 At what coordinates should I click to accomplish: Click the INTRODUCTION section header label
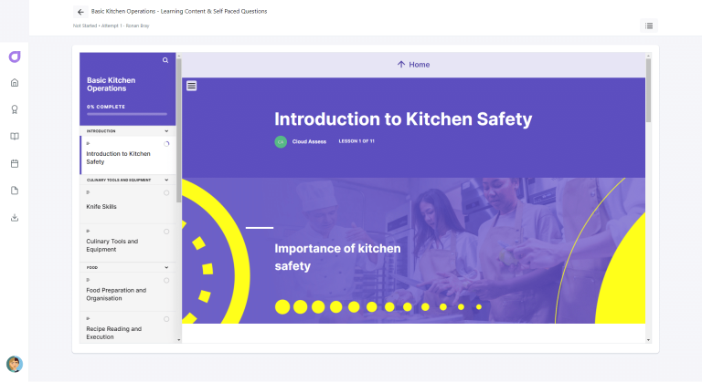[101, 131]
